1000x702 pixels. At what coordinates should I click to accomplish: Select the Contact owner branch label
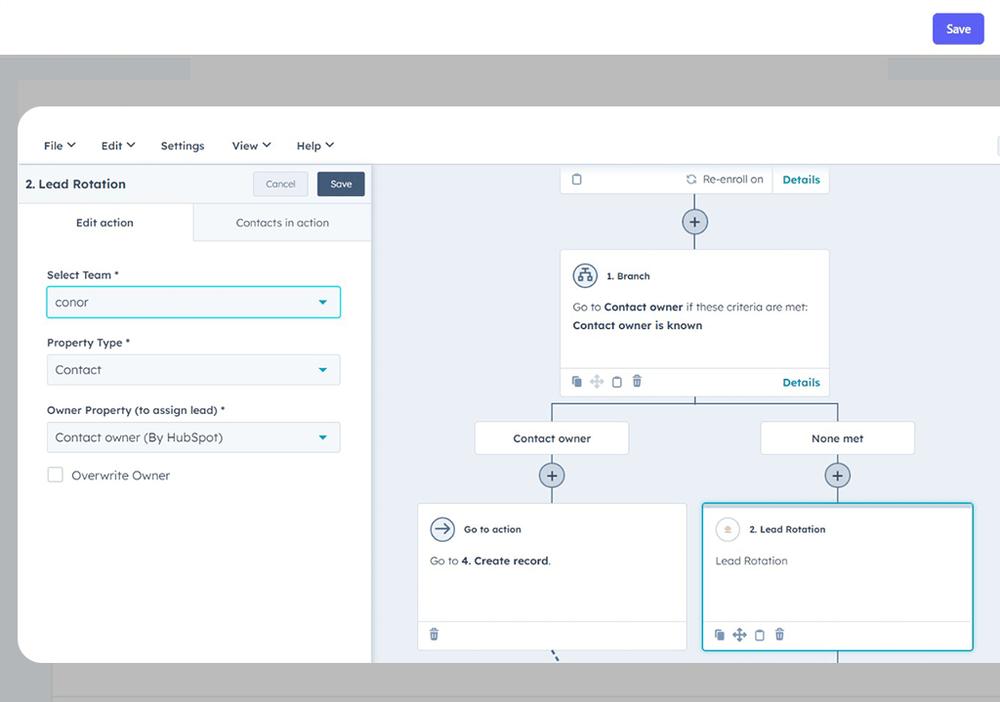[552, 438]
